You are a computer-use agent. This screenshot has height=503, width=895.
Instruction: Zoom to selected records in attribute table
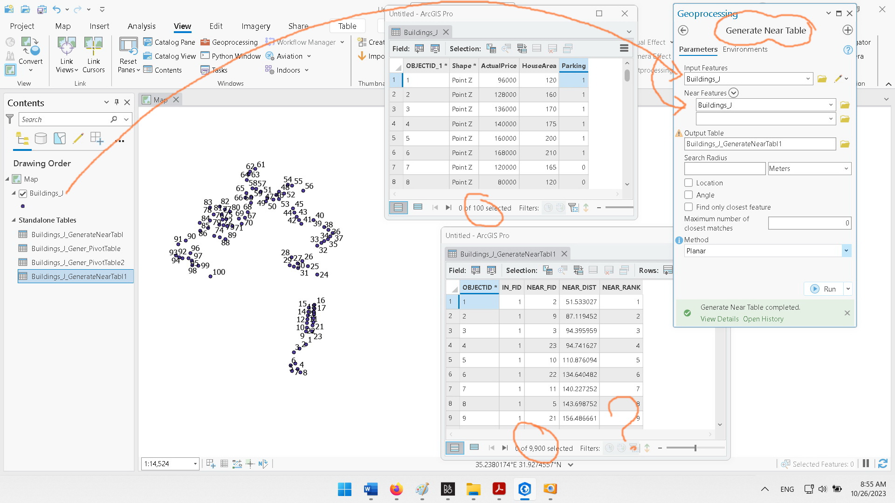[506, 48]
